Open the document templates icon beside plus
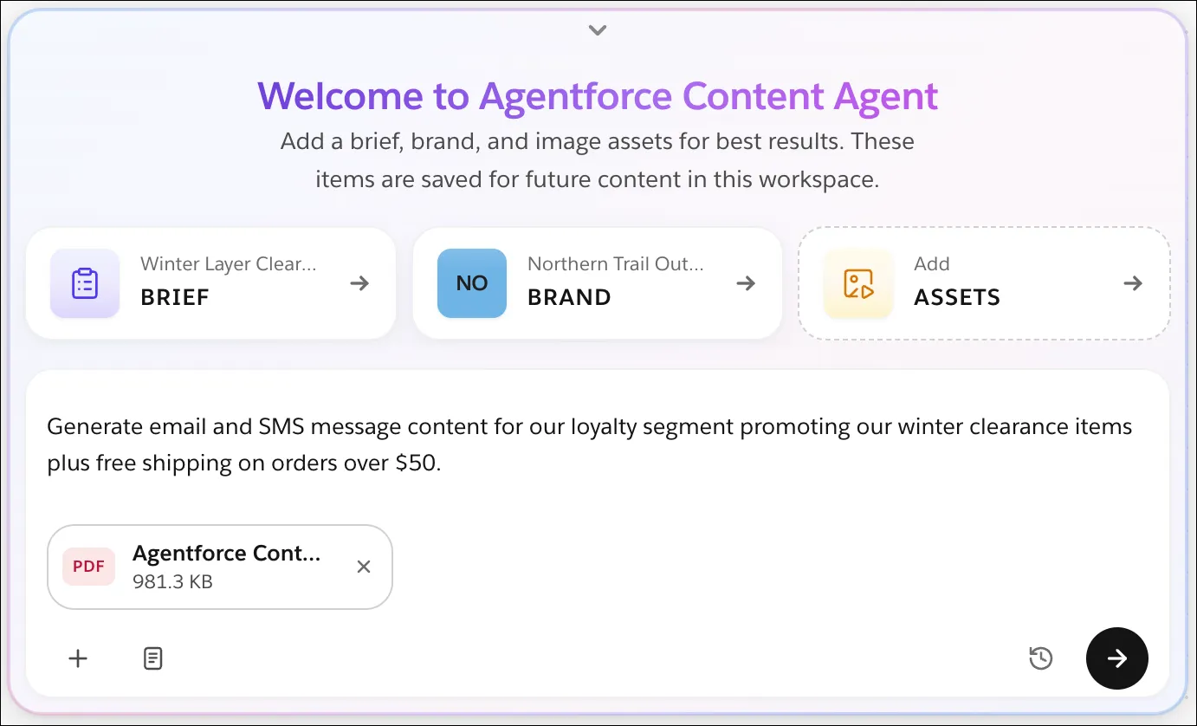 coord(152,658)
